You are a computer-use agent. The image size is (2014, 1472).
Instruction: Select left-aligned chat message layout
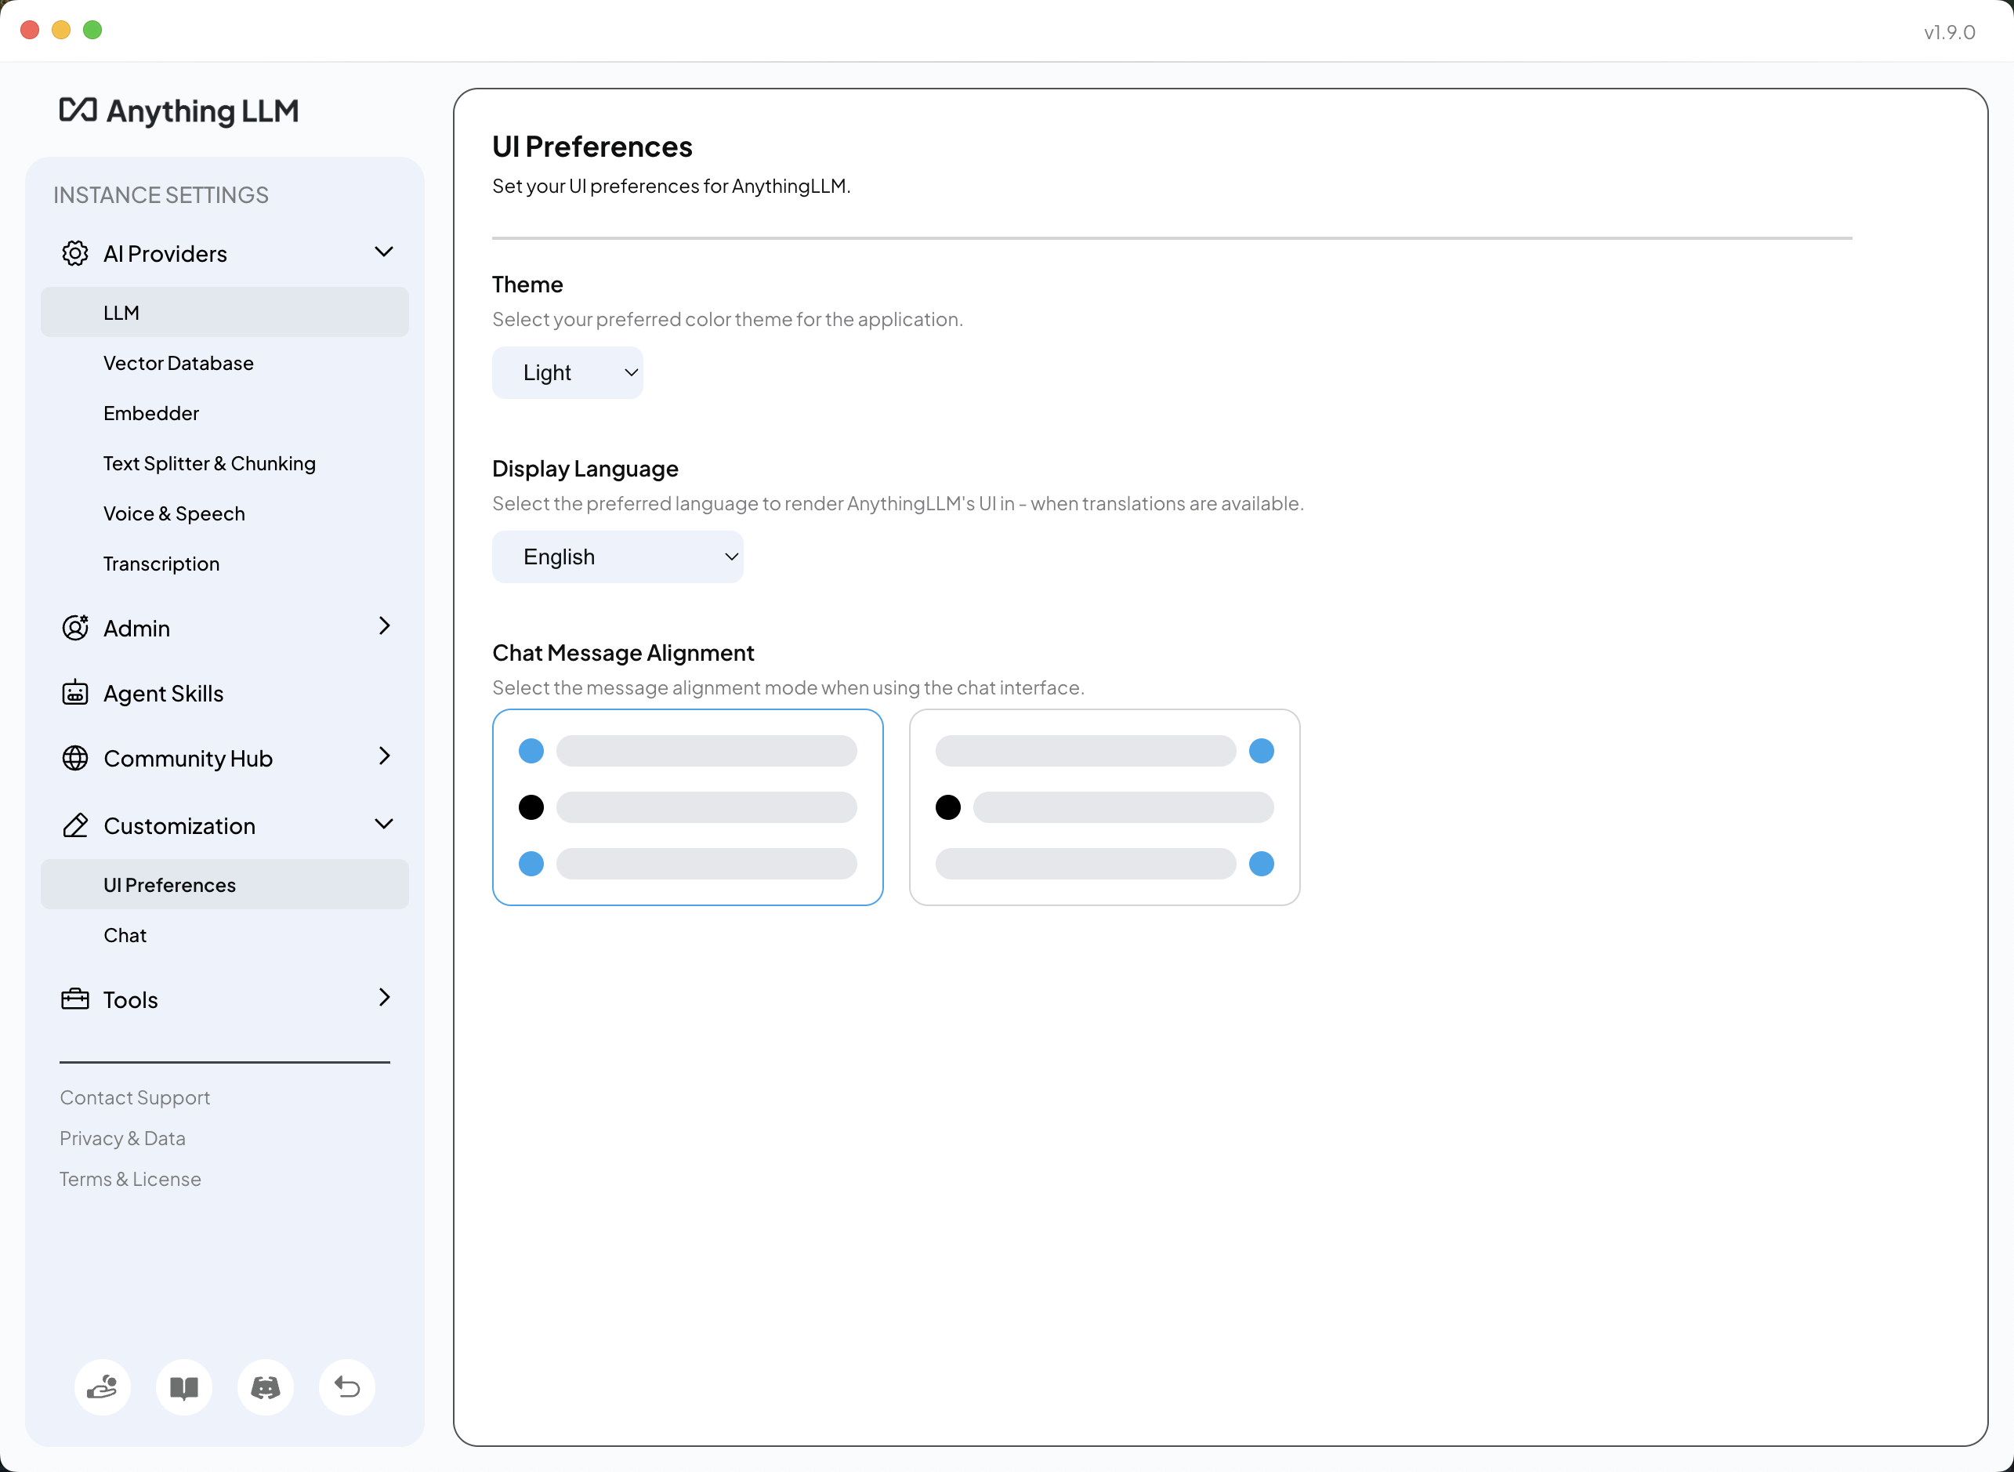[688, 807]
